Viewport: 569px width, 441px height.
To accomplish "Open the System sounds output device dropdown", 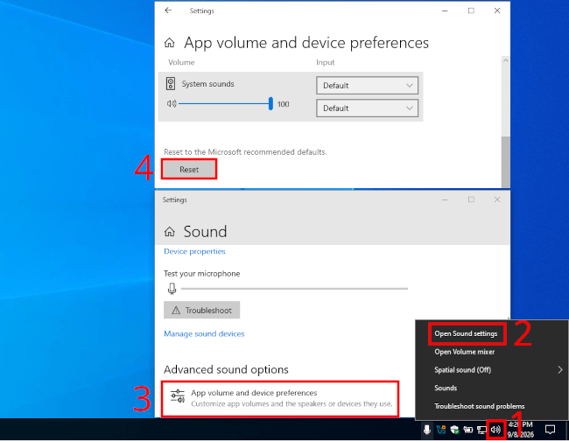I will (367, 85).
